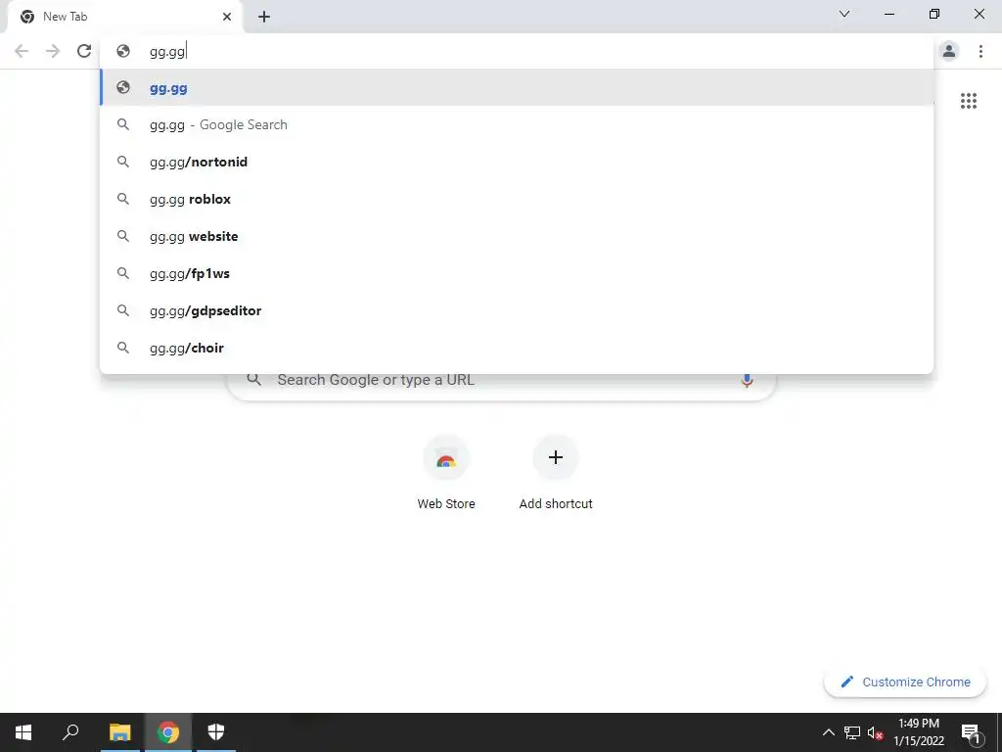This screenshot has width=1002, height=752.
Task: Open Windows taskbar search
Action: (x=70, y=732)
